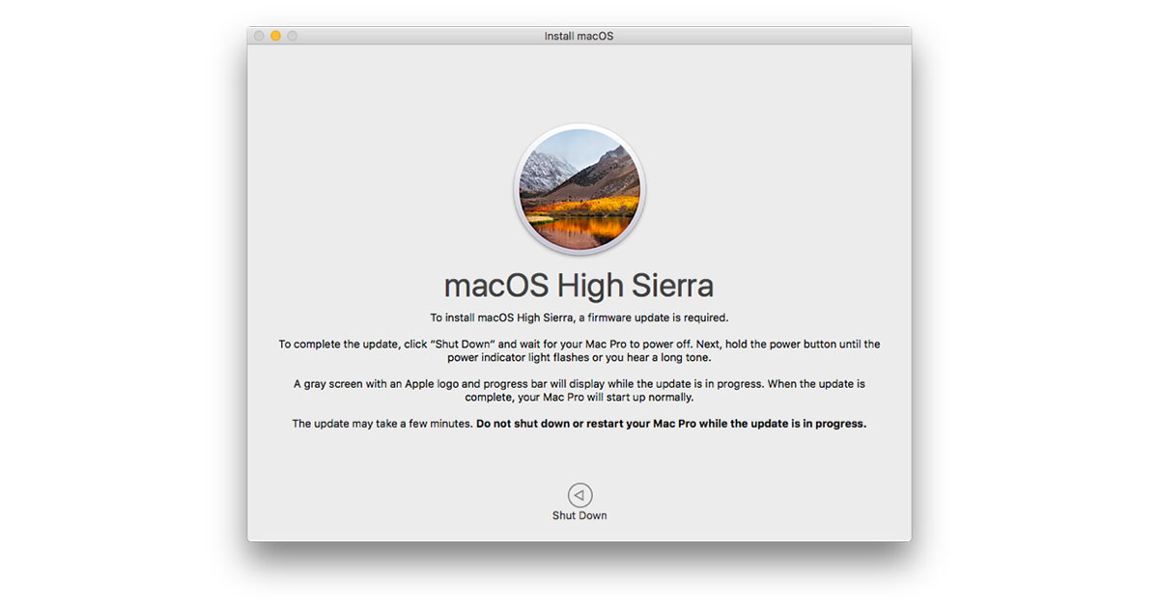Click the "To complete the update" paragraph
The height and width of the screenshot is (608, 1159).
[579, 350]
